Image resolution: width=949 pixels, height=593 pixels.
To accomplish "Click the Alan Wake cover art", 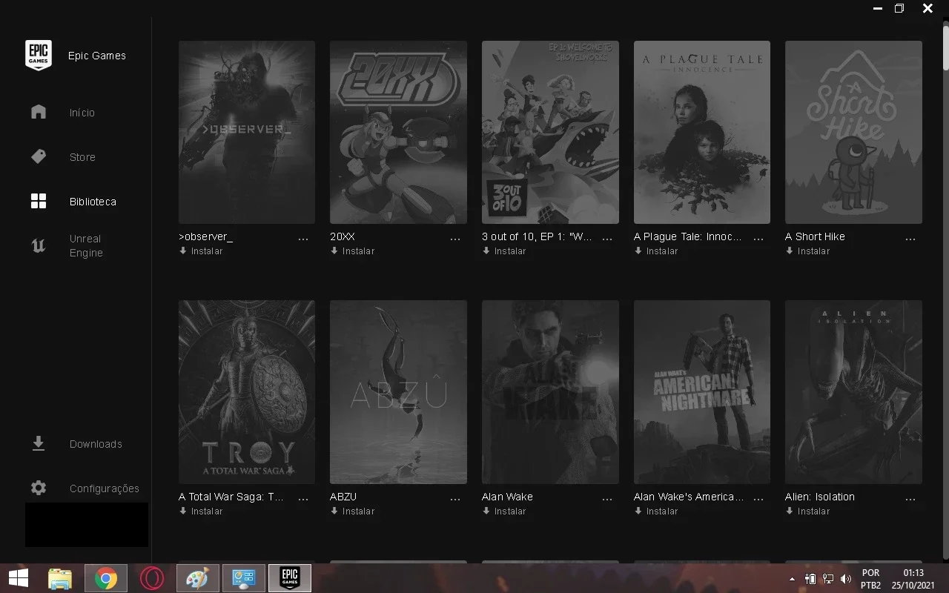I will click(x=550, y=392).
